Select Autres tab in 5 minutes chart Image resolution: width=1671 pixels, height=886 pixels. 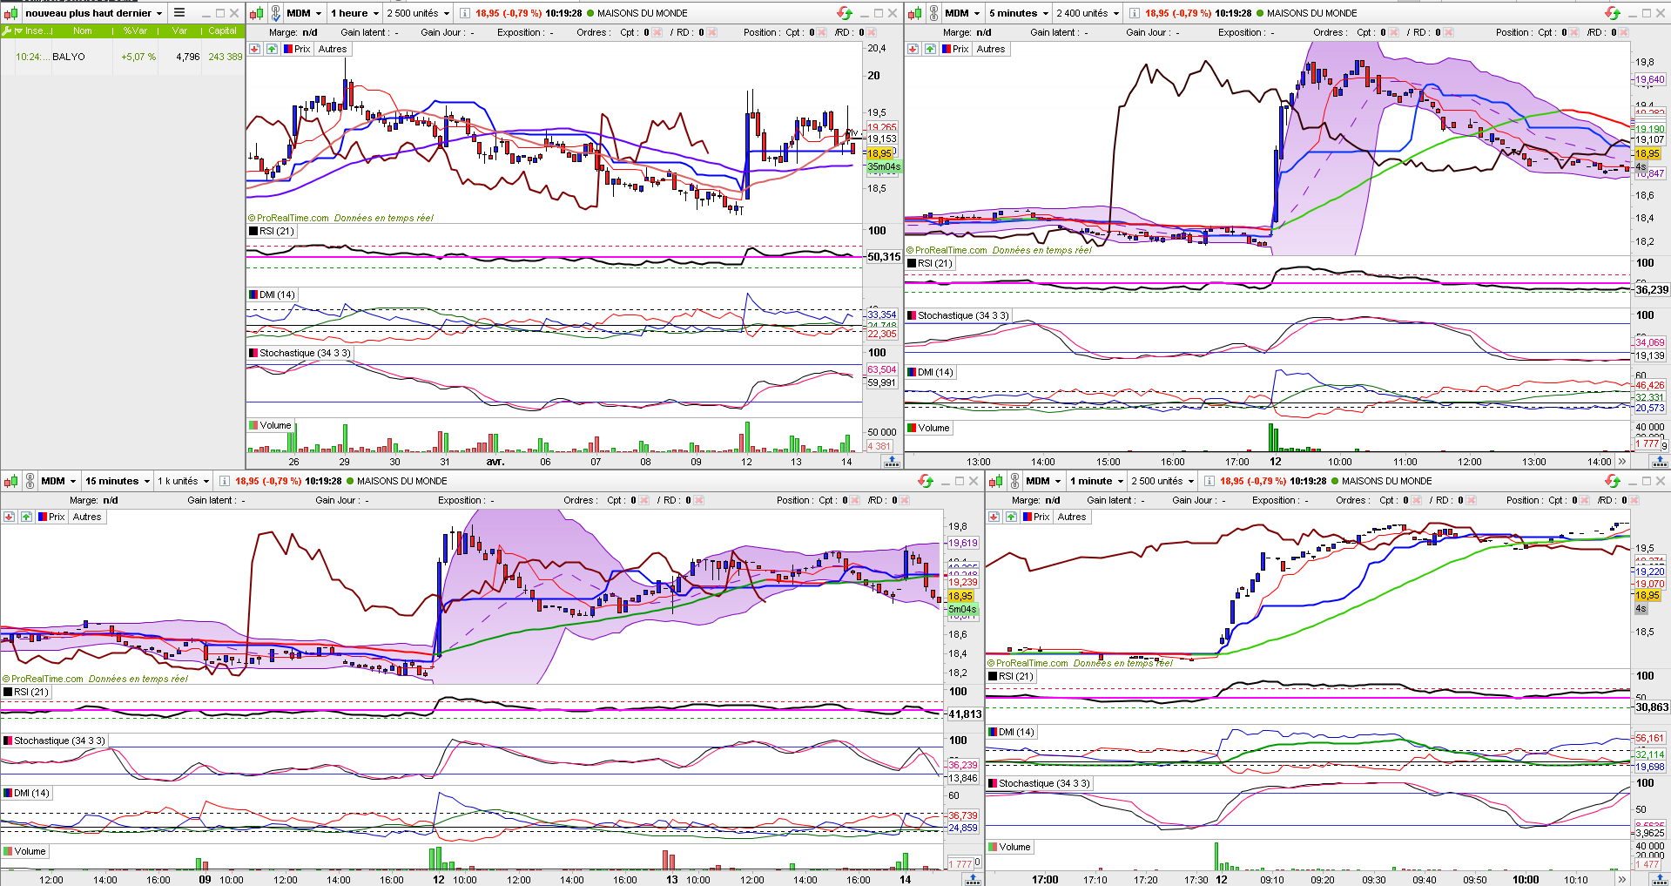[x=991, y=49]
